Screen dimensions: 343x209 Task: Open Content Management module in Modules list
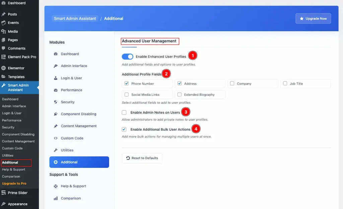(79, 126)
